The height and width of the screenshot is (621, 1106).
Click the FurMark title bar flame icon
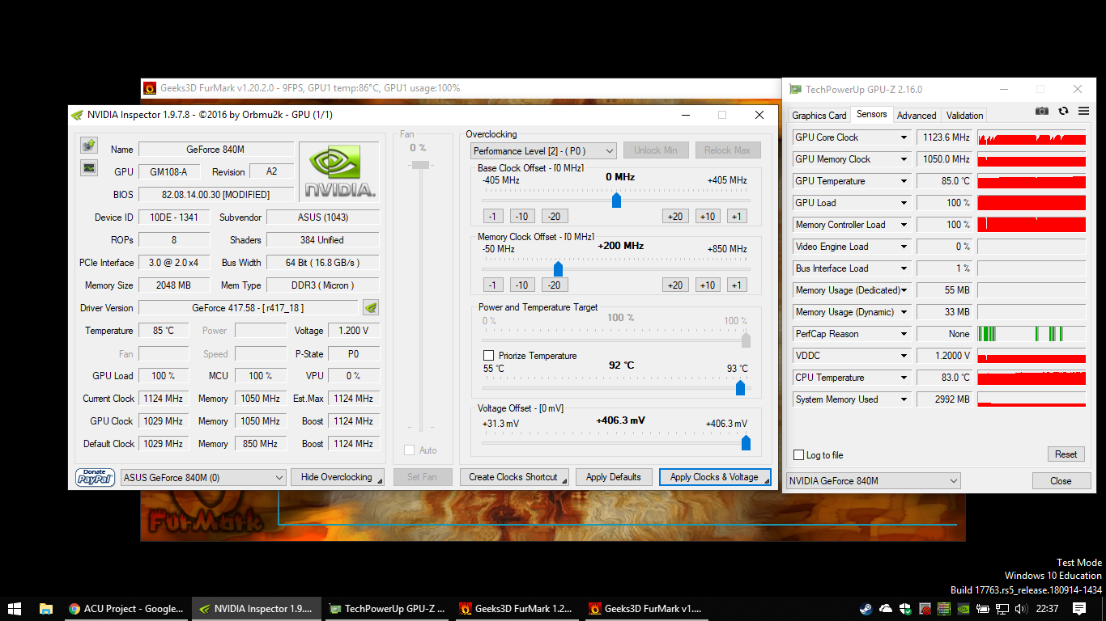[x=150, y=88]
